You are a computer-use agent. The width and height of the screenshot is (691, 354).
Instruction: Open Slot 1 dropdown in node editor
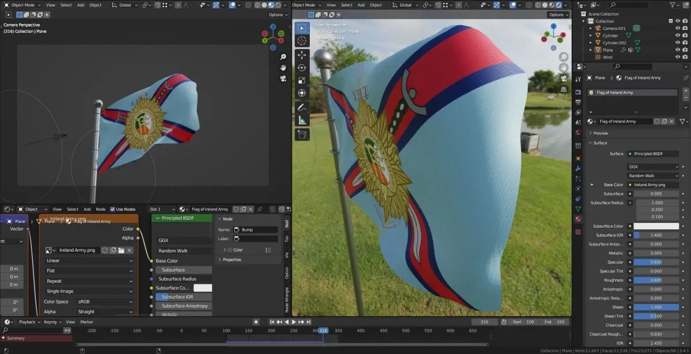(162, 209)
